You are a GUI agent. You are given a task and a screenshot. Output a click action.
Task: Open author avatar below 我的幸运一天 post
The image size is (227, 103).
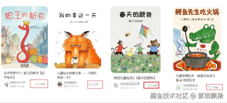60,84
